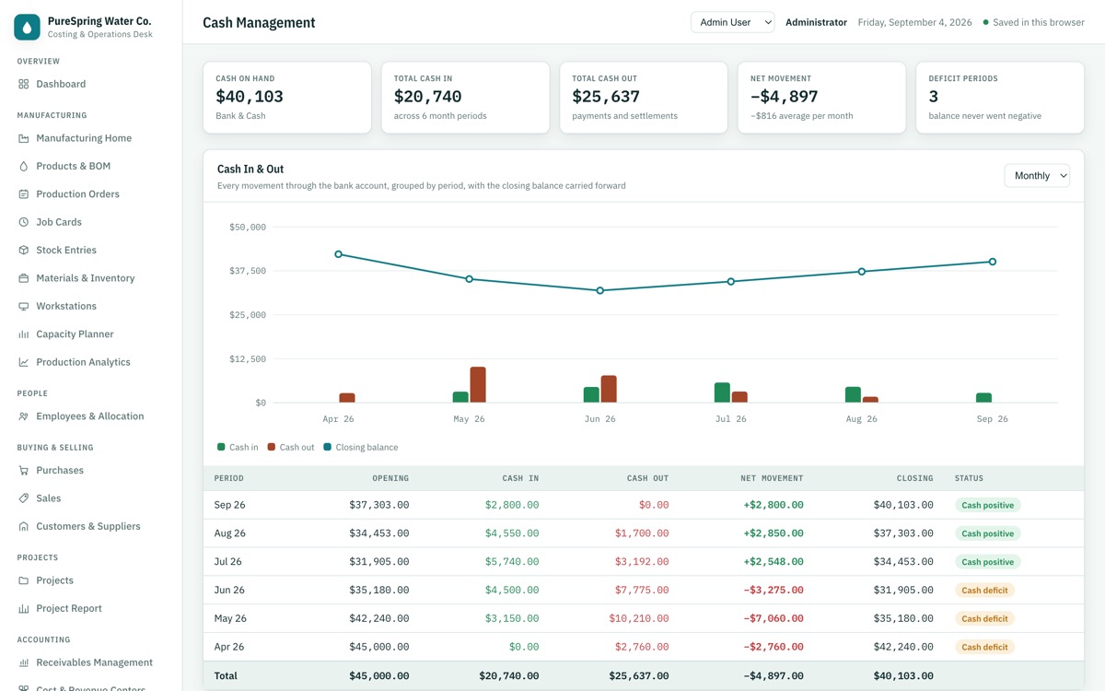Screen dimensions: 1105x691
Task: Click Aug 26 opening value $34,453.00
Action: point(378,533)
